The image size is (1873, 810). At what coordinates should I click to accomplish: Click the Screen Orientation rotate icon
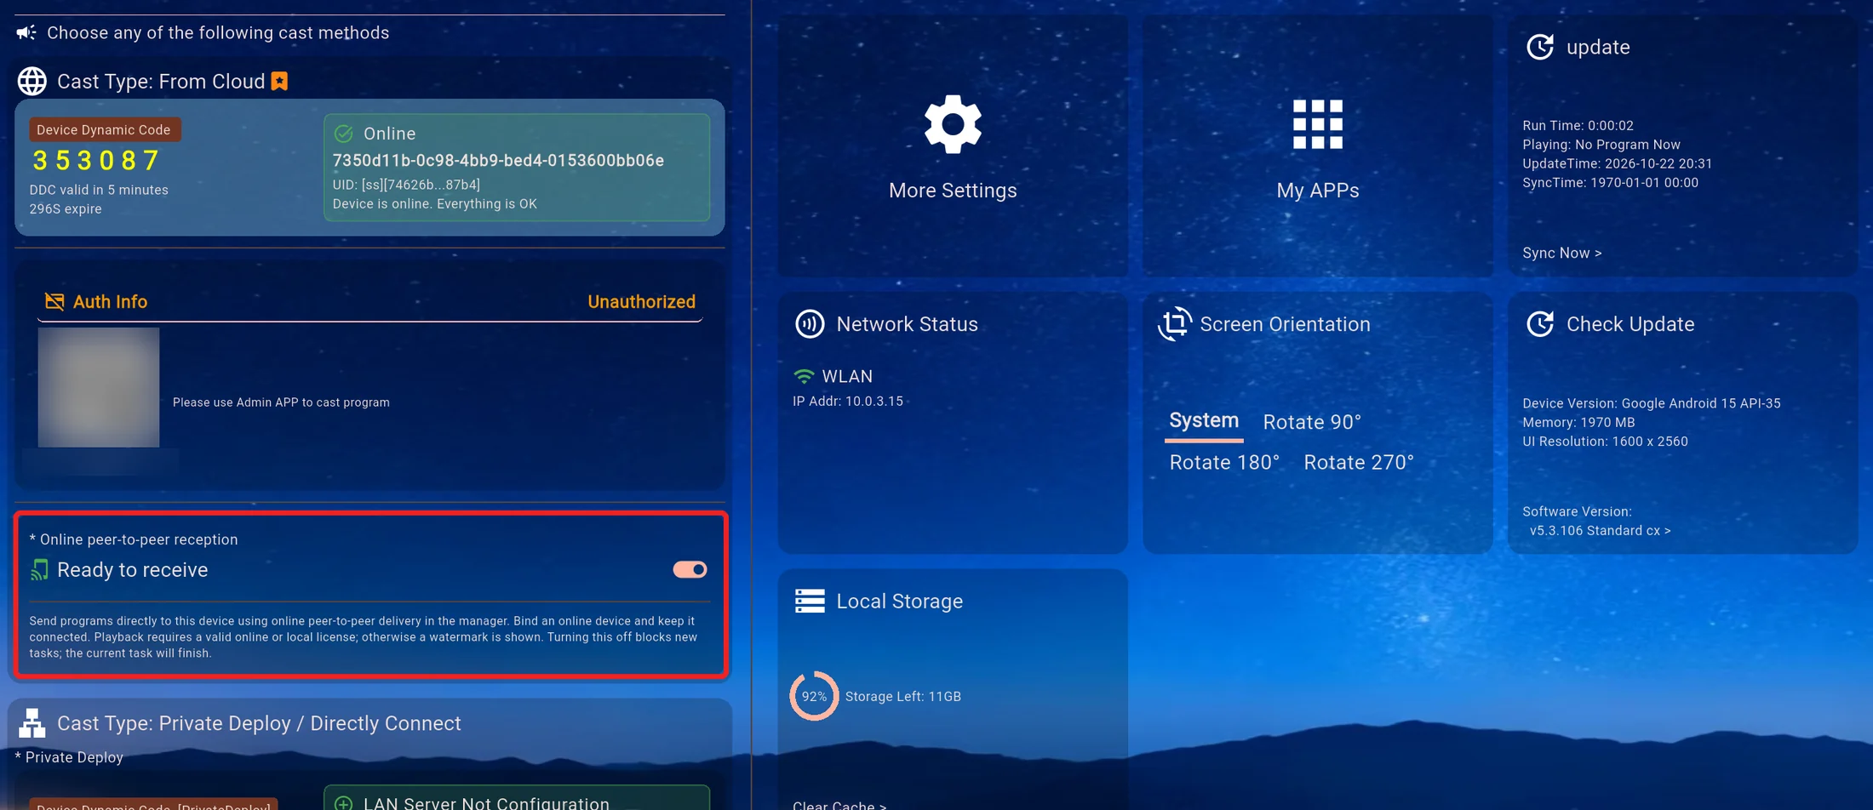click(x=1175, y=324)
